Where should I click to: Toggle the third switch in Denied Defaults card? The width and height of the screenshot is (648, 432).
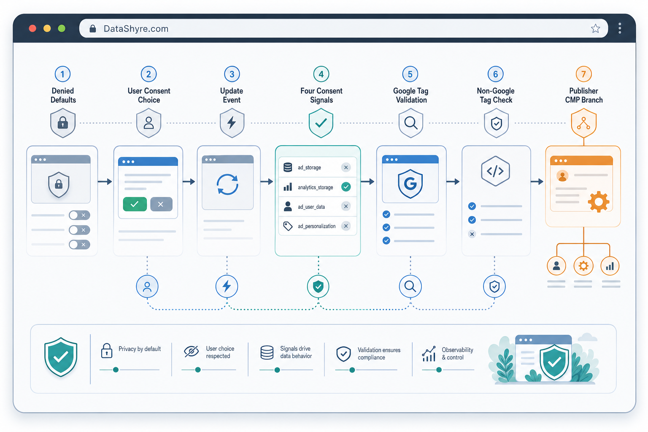79,245
